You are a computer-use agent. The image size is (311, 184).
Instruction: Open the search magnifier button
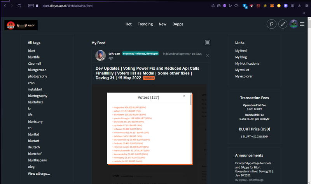pos(271,24)
